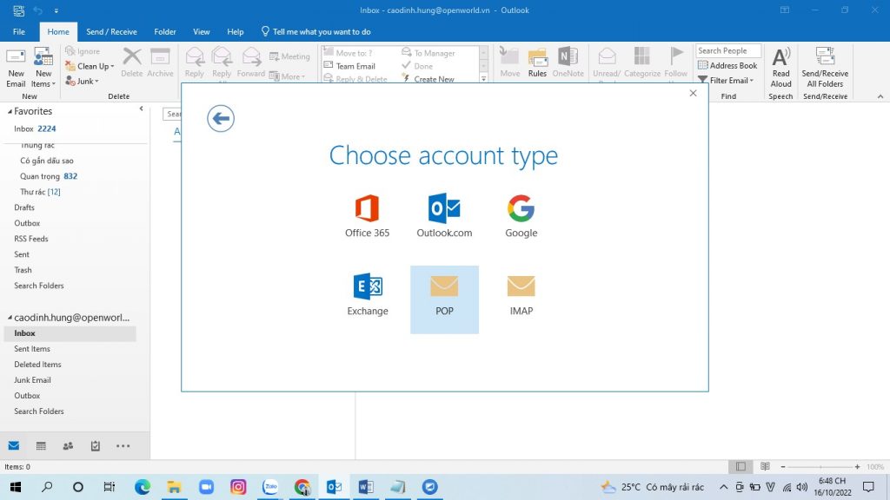Collapse the caodinh.hung account folder tree
The image size is (890, 500).
coord(9,318)
